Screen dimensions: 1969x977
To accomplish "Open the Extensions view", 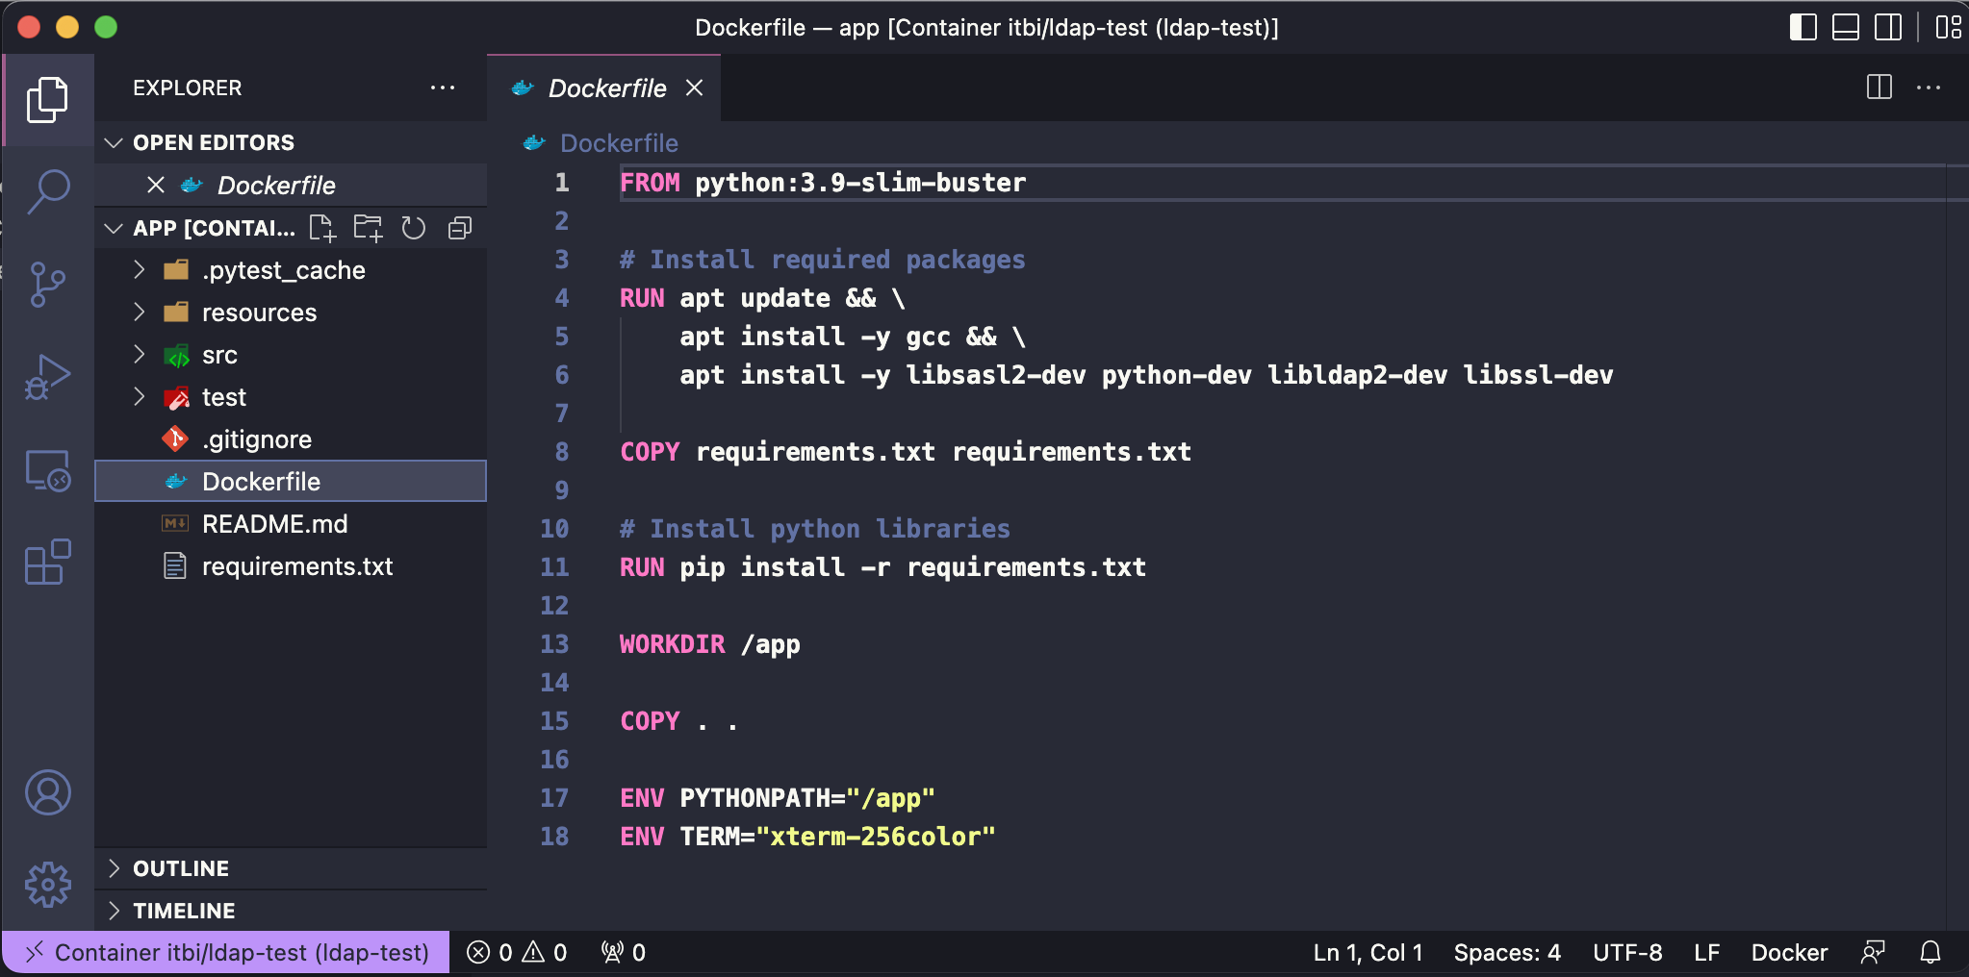I will point(47,562).
